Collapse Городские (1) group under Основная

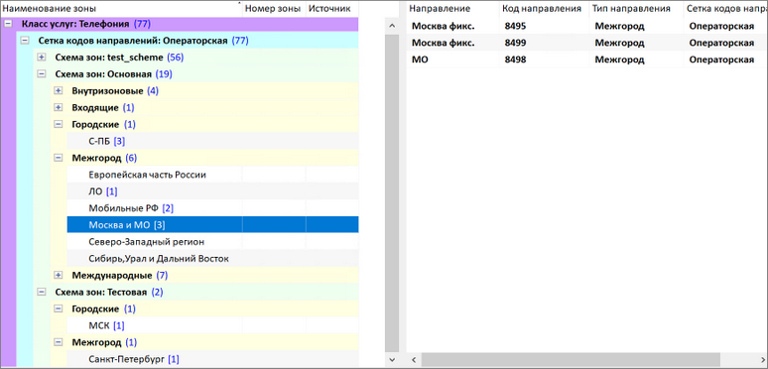[59, 124]
